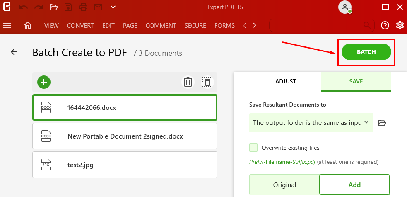Open a file with the folder icon

coord(53,7)
